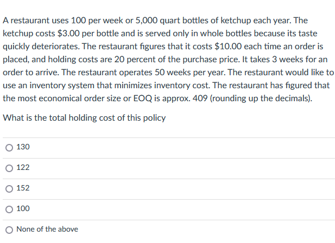This screenshot has height=243, width=335.
Task: Click the '130' answer label text
Action: [x=23, y=147]
